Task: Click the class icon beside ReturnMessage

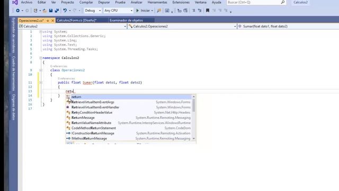Action: click(68, 118)
